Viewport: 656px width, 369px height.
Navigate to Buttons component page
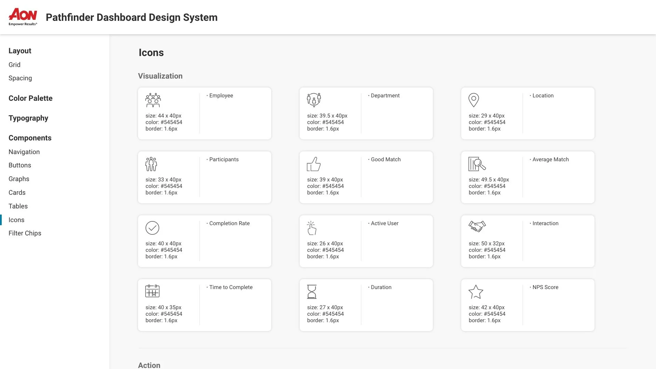[20, 165]
